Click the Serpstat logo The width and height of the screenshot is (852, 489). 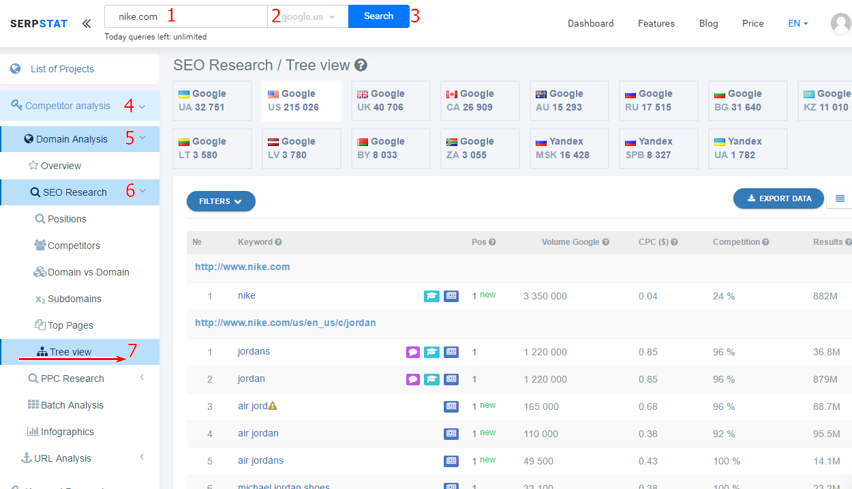point(39,23)
